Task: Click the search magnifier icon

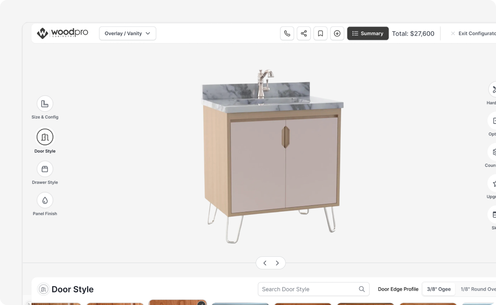Action: point(362,289)
